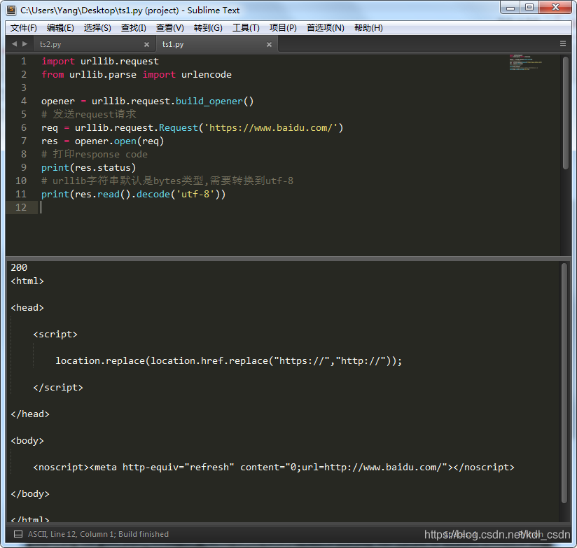The image size is (577, 548).
Task: Click the 'https://www.baidu.com/' string on line 6
Action: point(271,128)
